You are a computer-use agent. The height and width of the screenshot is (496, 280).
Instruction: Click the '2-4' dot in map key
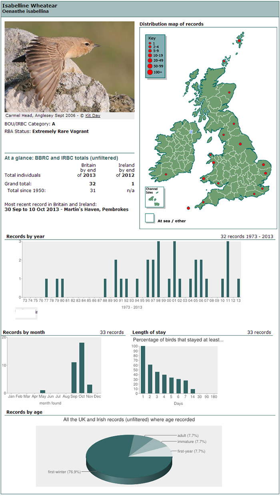[150, 47]
